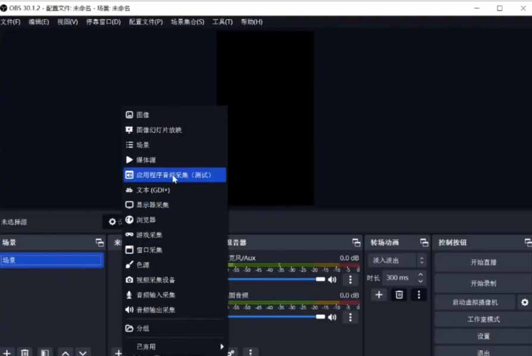
Task: Delete the selected transition with the trash icon
Action: (x=399, y=295)
